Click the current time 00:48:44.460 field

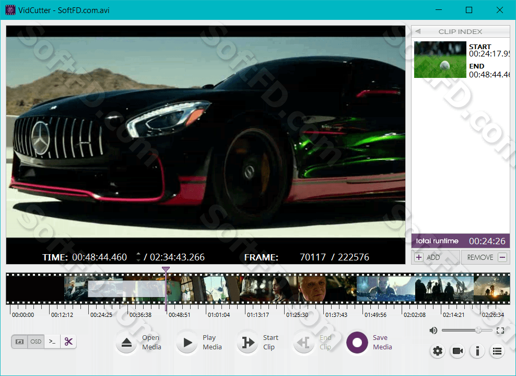(99, 257)
